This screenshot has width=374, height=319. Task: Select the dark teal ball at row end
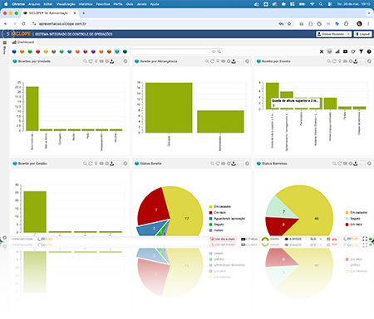[x=125, y=51]
